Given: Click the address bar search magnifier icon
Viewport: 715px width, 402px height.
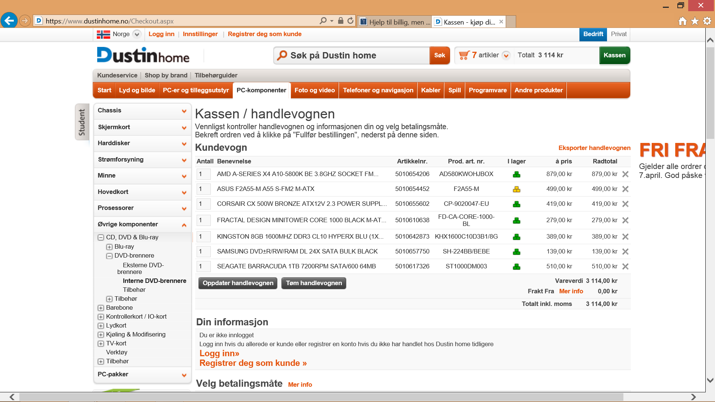Looking at the screenshot, I should click(323, 21).
